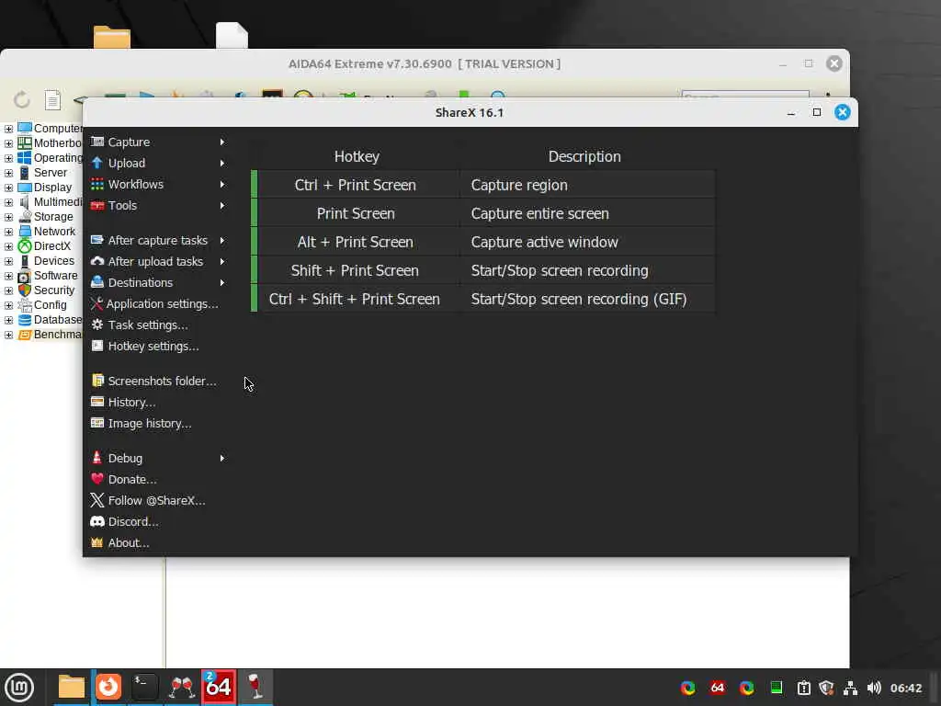Click the History icon in ShareX
The height and width of the screenshot is (706, 941).
(x=97, y=402)
